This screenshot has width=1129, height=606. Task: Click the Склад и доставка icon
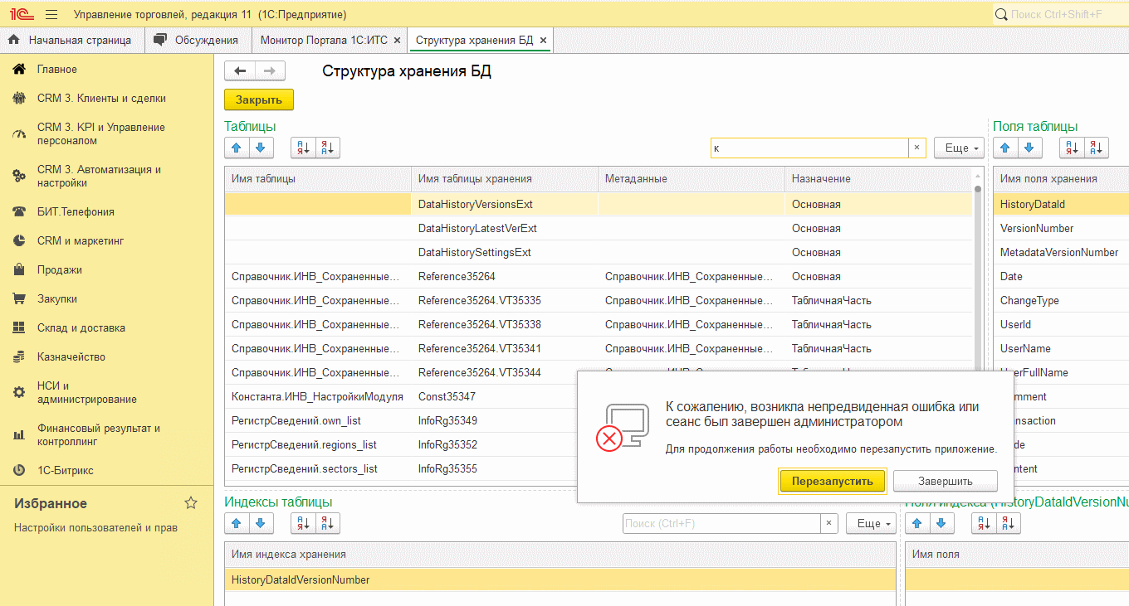coord(19,328)
